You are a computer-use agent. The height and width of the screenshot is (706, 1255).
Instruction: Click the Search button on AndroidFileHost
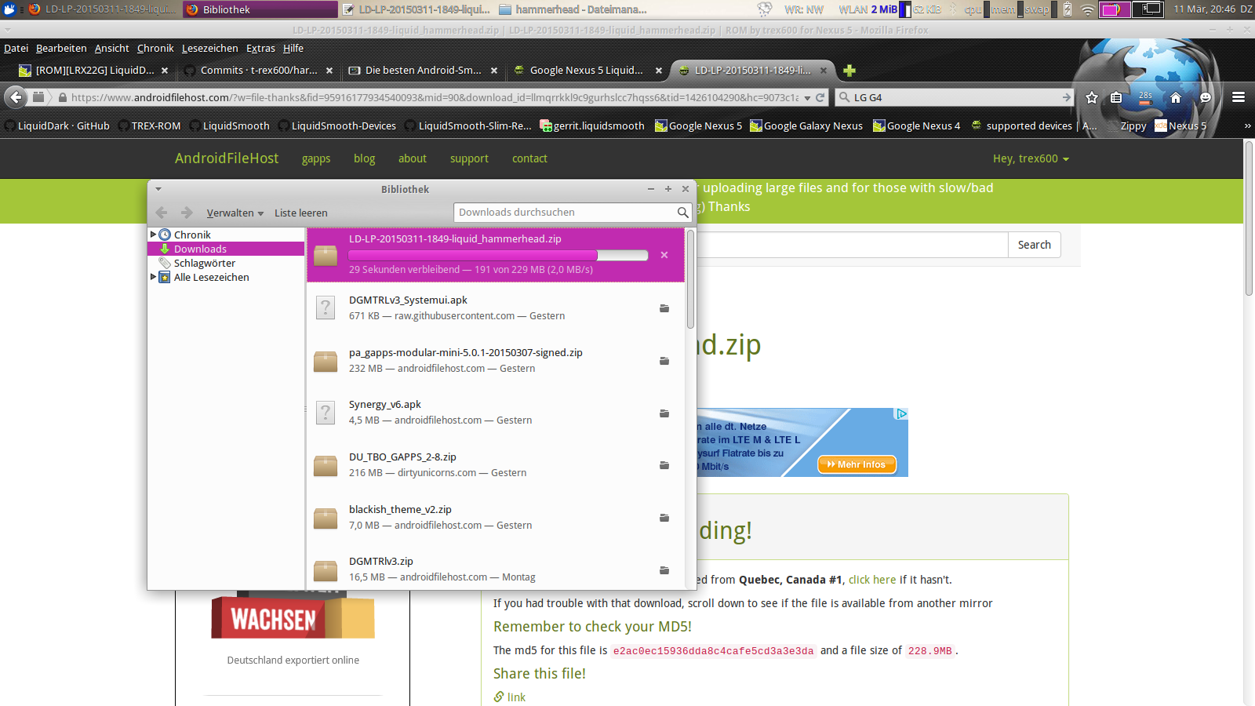click(1034, 245)
